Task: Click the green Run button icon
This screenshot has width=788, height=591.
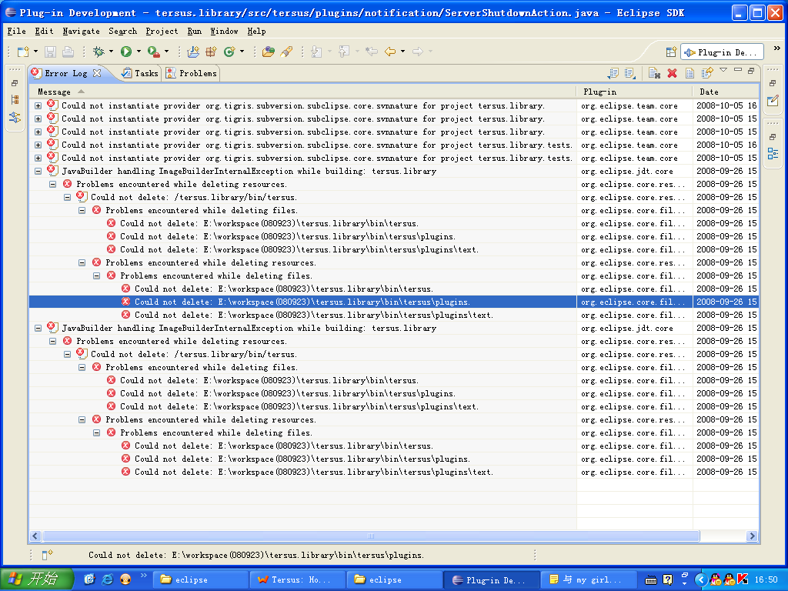Action: coord(125,52)
